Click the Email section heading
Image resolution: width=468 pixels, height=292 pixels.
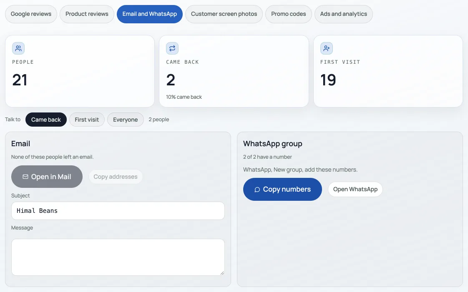(20, 144)
